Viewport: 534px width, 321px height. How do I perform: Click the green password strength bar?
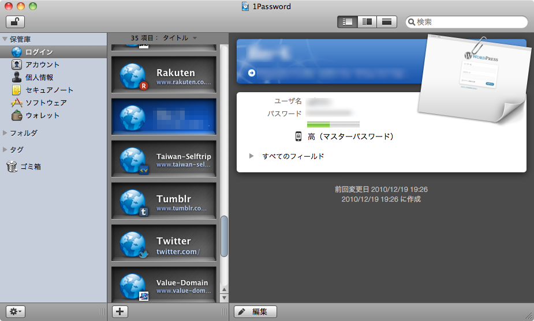click(333, 124)
